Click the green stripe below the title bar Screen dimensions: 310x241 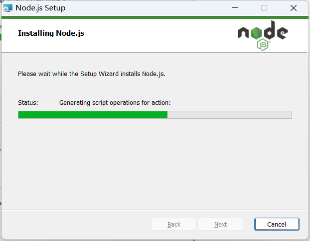(x=155, y=17)
